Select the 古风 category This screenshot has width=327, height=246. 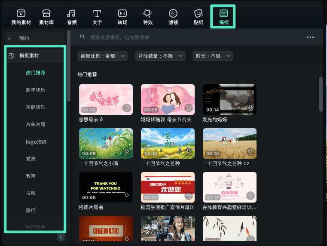[31, 193]
